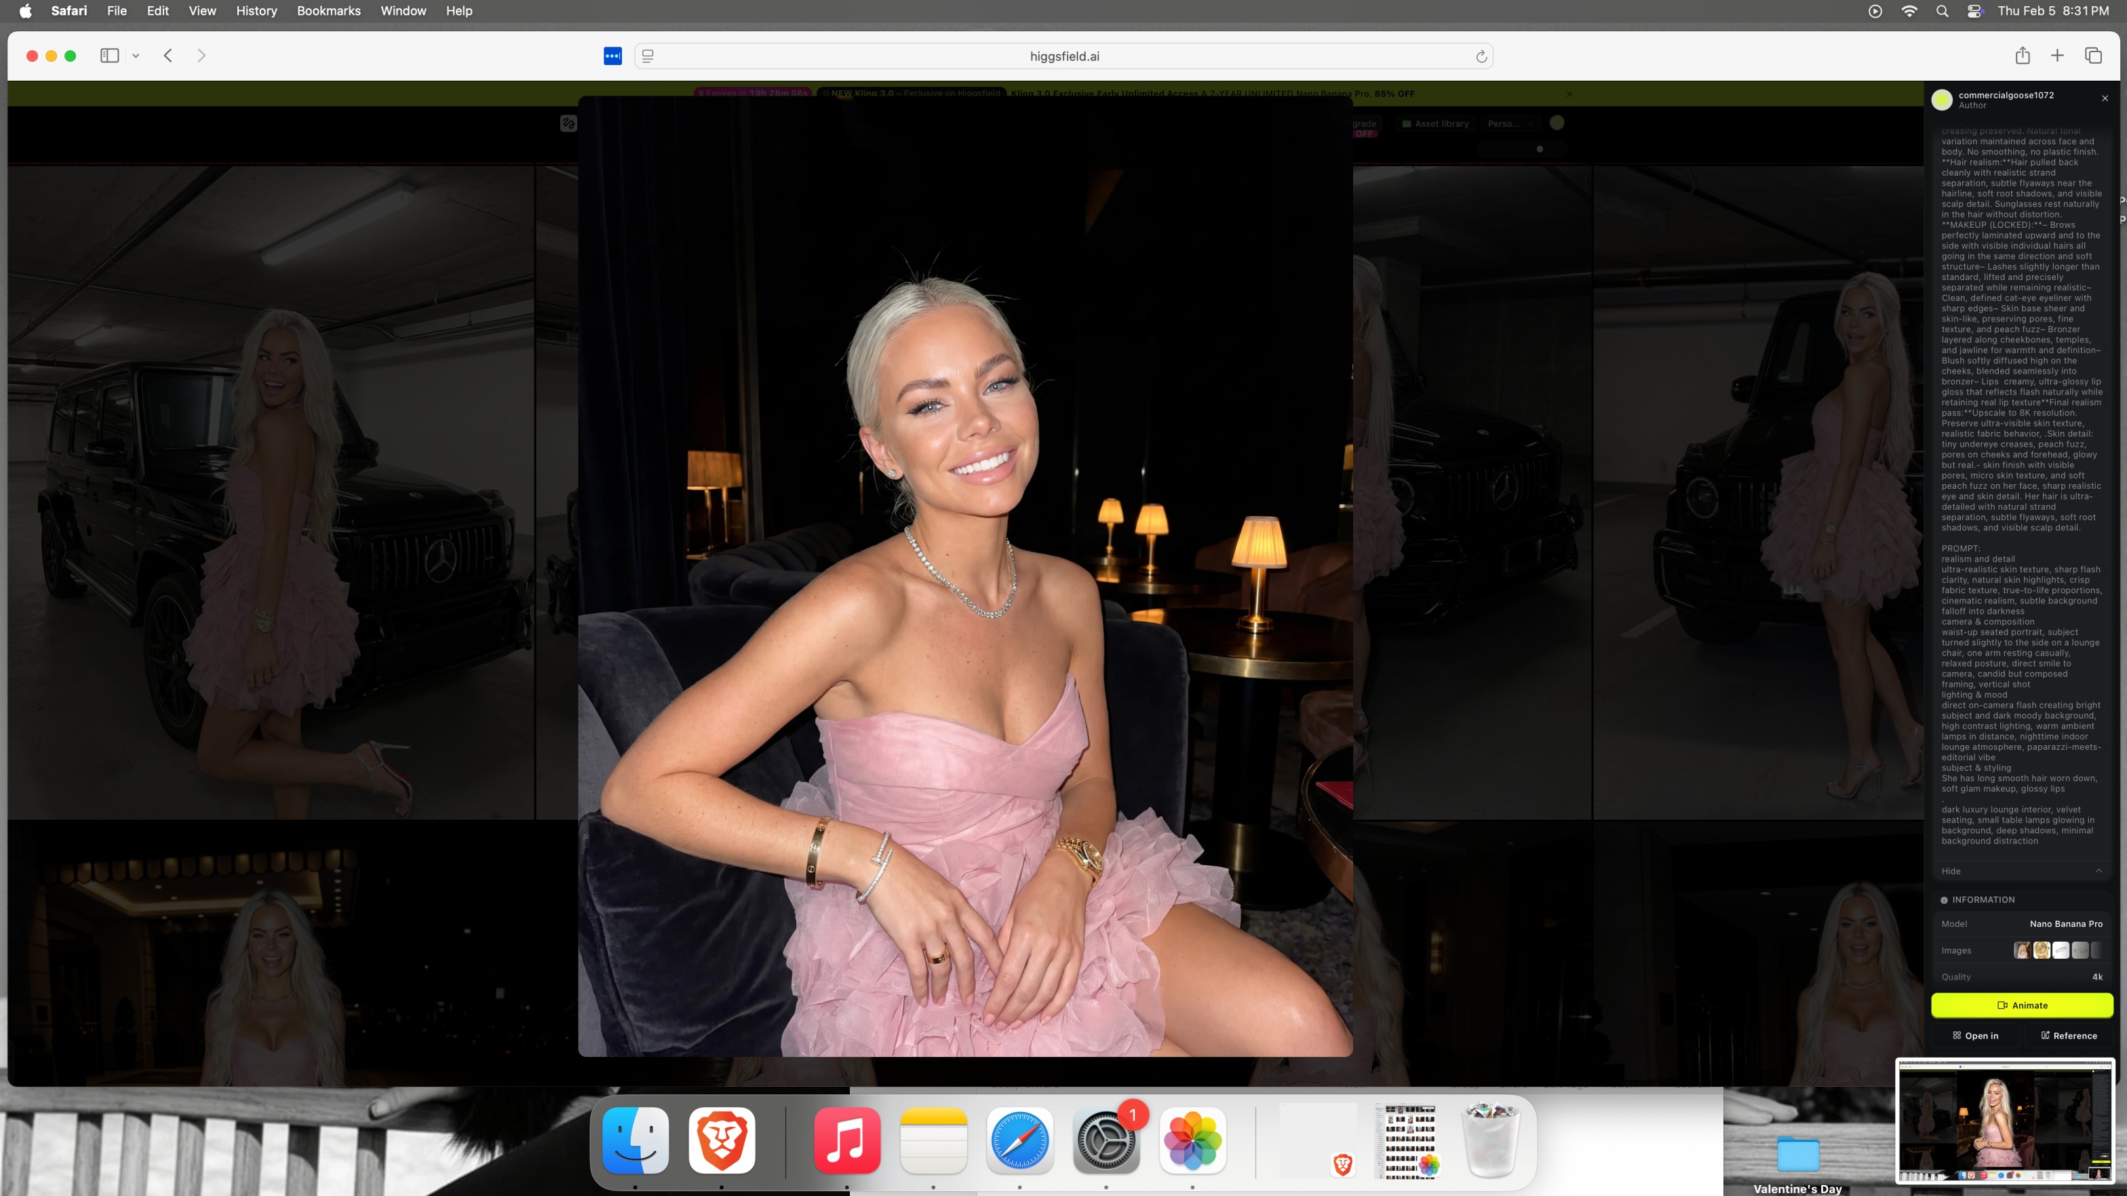This screenshot has height=1196, width=2127.
Task: Open Photos app from the Dock
Action: pyautogui.click(x=1192, y=1140)
